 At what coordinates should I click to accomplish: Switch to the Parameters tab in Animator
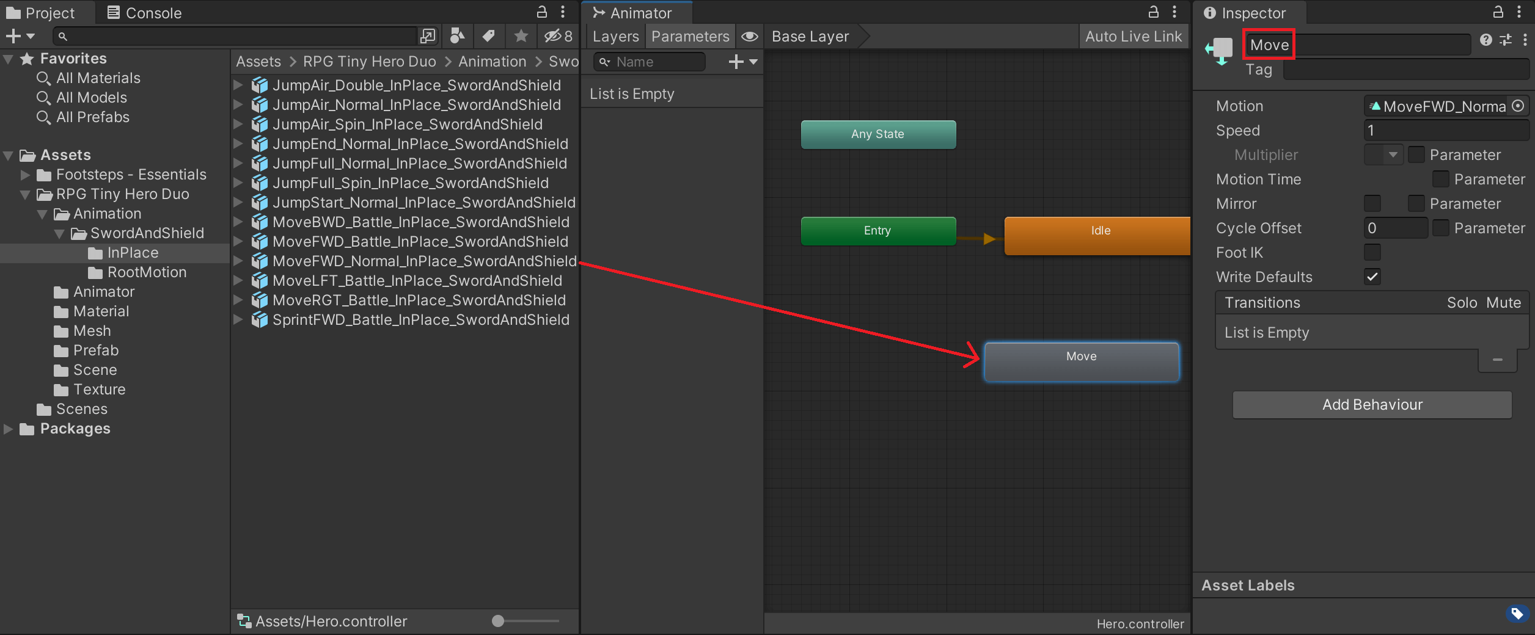tap(690, 37)
